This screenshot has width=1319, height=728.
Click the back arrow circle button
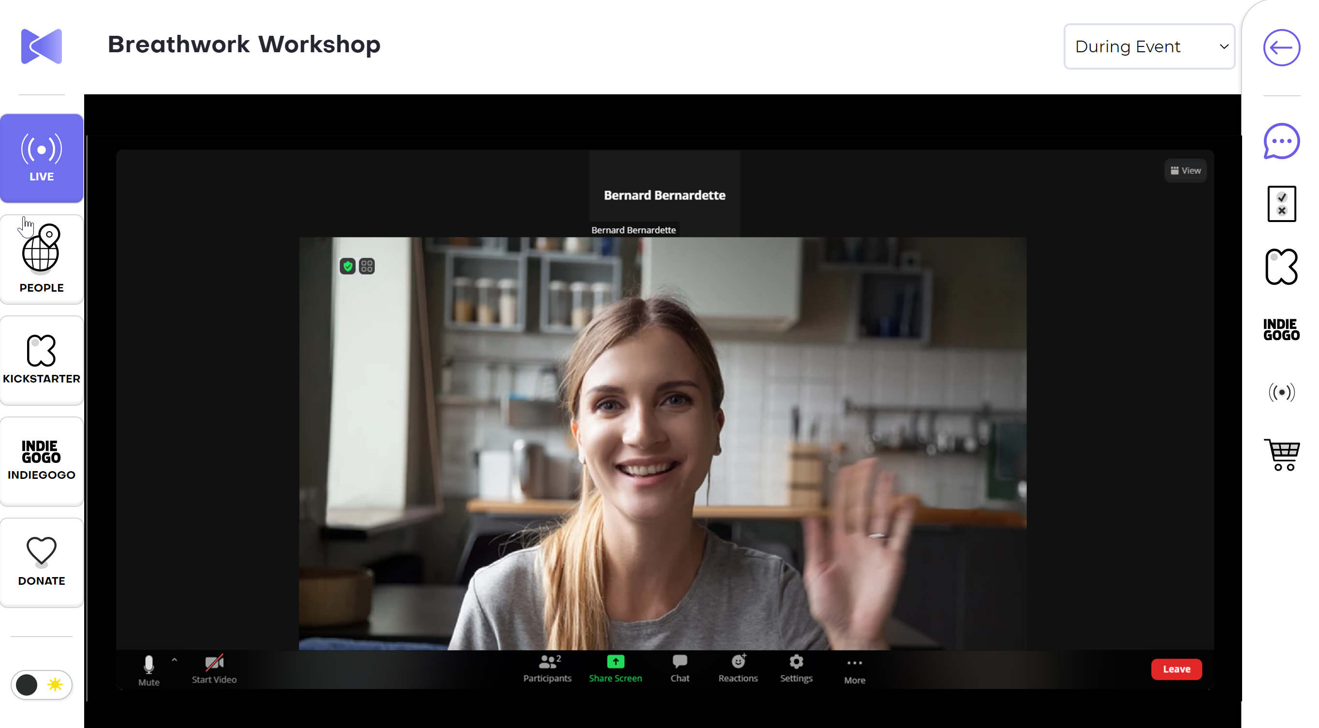(1281, 47)
